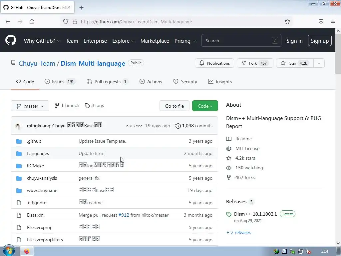This screenshot has width=341, height=256.
Task: Click the Notifications button
Action: [x=214, y=63]
